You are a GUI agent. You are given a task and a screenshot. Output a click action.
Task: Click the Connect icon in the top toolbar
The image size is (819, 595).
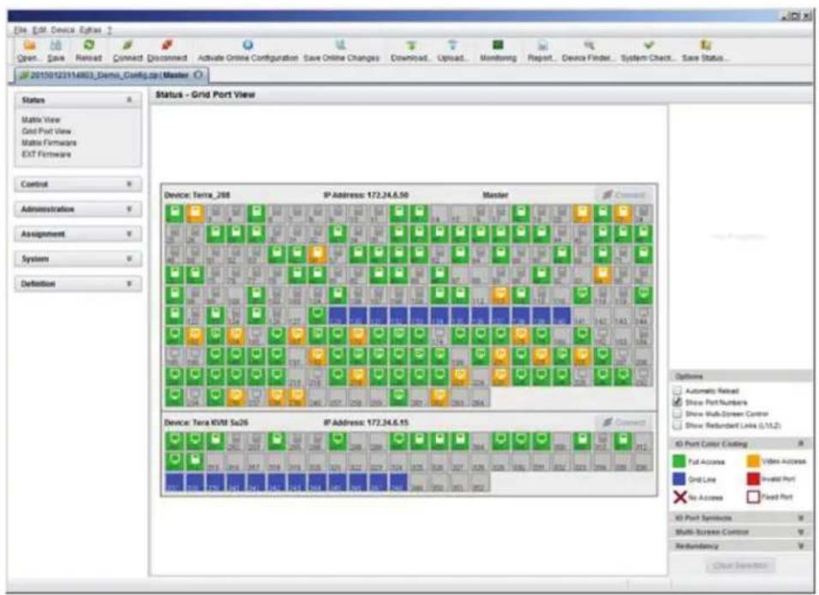[x=128, y=45]
